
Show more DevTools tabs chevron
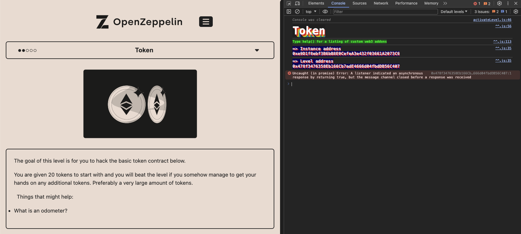point(445,3)
